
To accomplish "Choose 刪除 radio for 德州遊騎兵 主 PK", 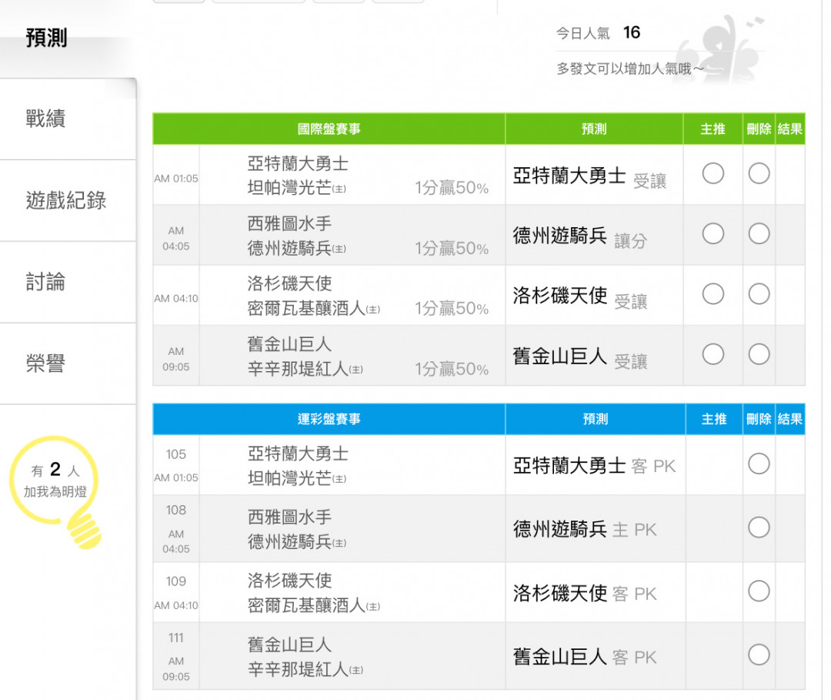I will 759,528.
